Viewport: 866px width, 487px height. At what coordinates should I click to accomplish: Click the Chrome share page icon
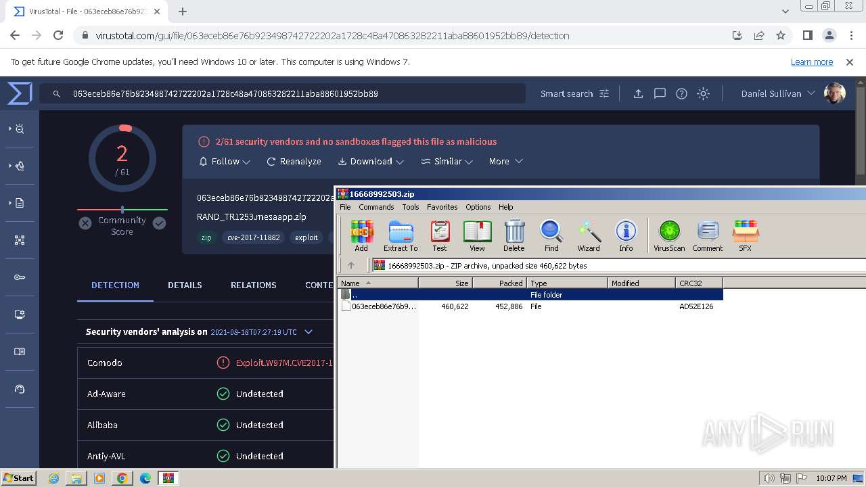tap(759, 36)
